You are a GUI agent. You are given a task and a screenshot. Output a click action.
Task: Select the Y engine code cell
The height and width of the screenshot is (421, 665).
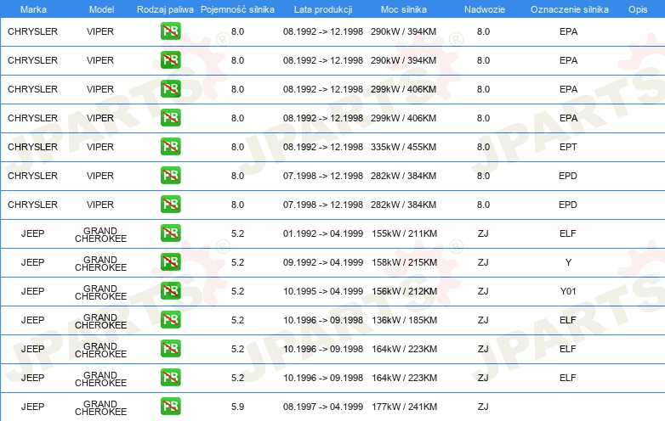(568, 262)
